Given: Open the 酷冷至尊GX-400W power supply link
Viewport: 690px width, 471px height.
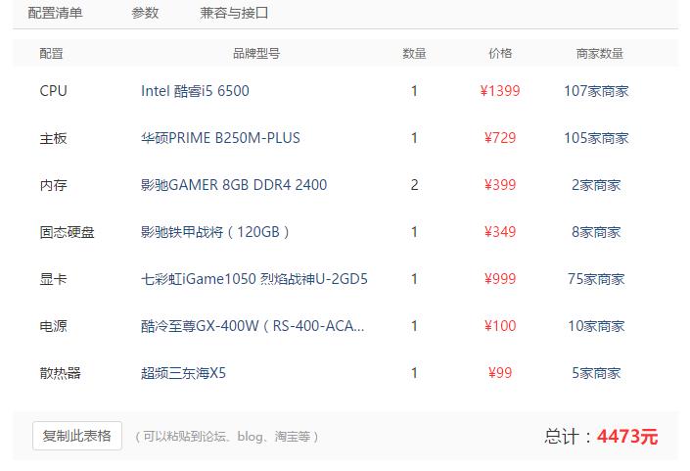Looking at the screenshot, I should click(x=253, y=326).
